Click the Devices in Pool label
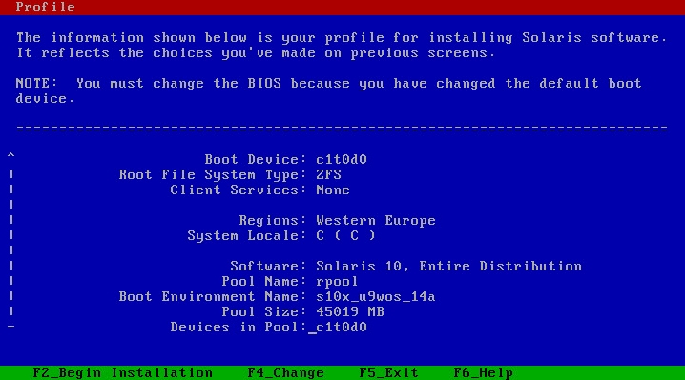 point(239,328)
